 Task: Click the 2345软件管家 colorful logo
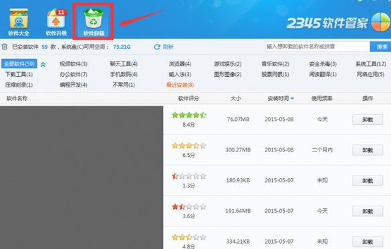point(381,22)
